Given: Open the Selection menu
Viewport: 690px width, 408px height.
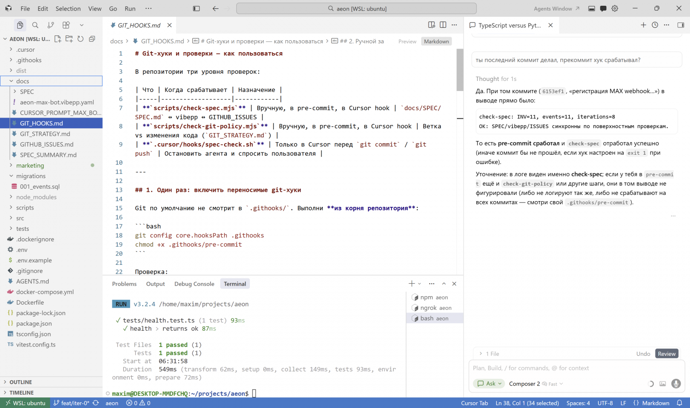Looking at the screenshot, I should tap(68, 8).
